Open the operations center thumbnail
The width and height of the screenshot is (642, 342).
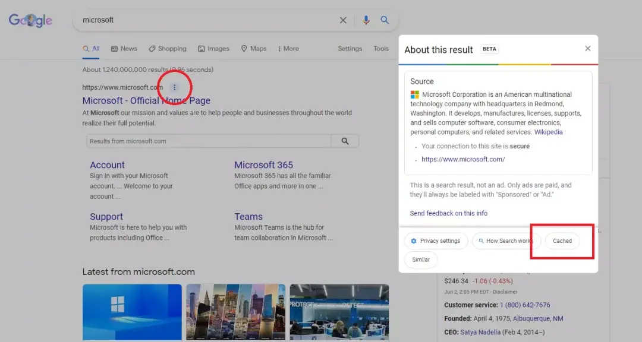tap(339, 312)
